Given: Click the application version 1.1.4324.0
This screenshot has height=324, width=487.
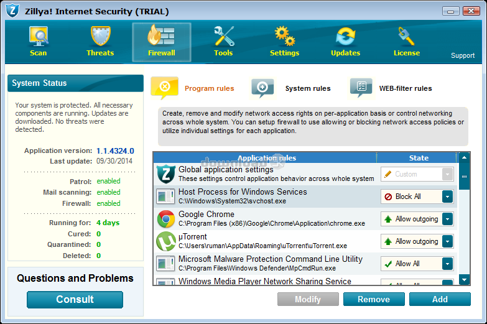Looking at the screenshot, I should coord(115,151).
